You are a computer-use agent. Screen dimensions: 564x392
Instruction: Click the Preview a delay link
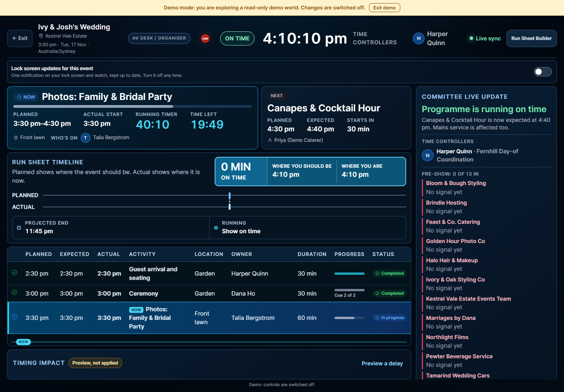pos(382,363)
